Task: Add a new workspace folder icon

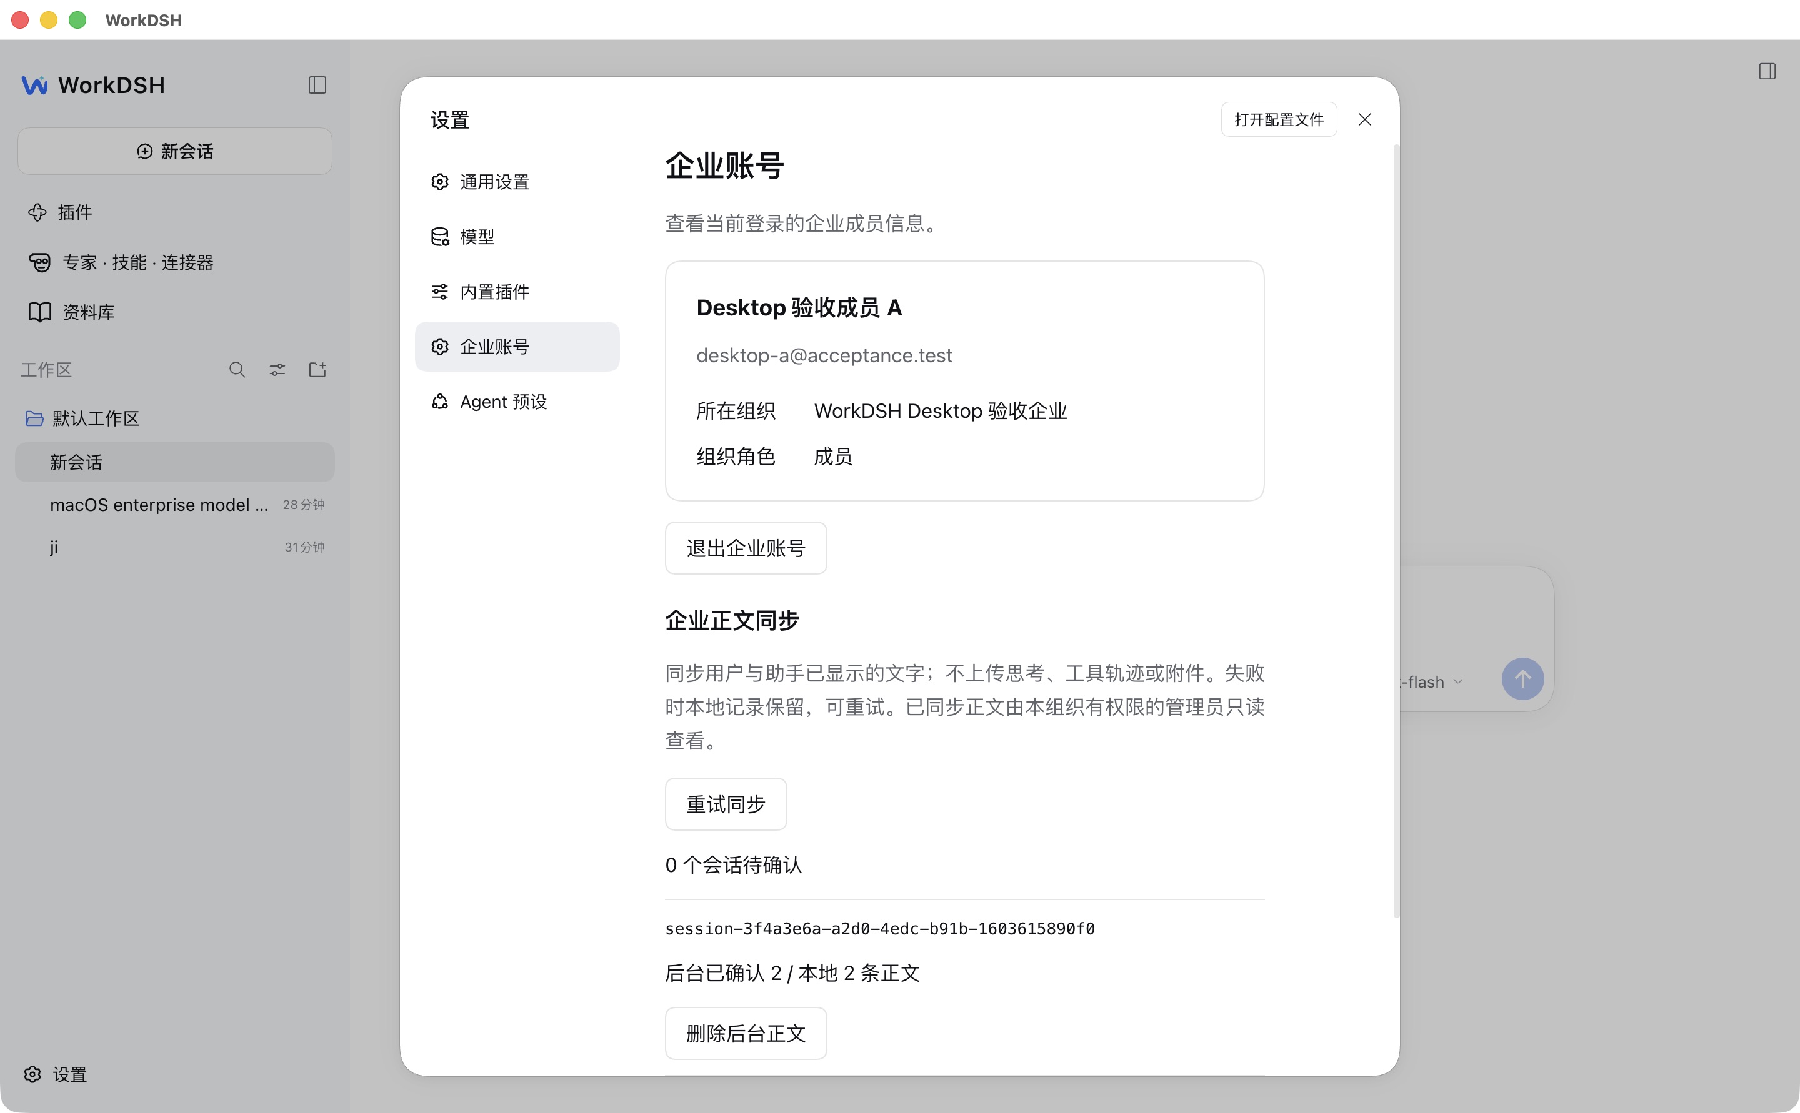Action: coord(317,370)
